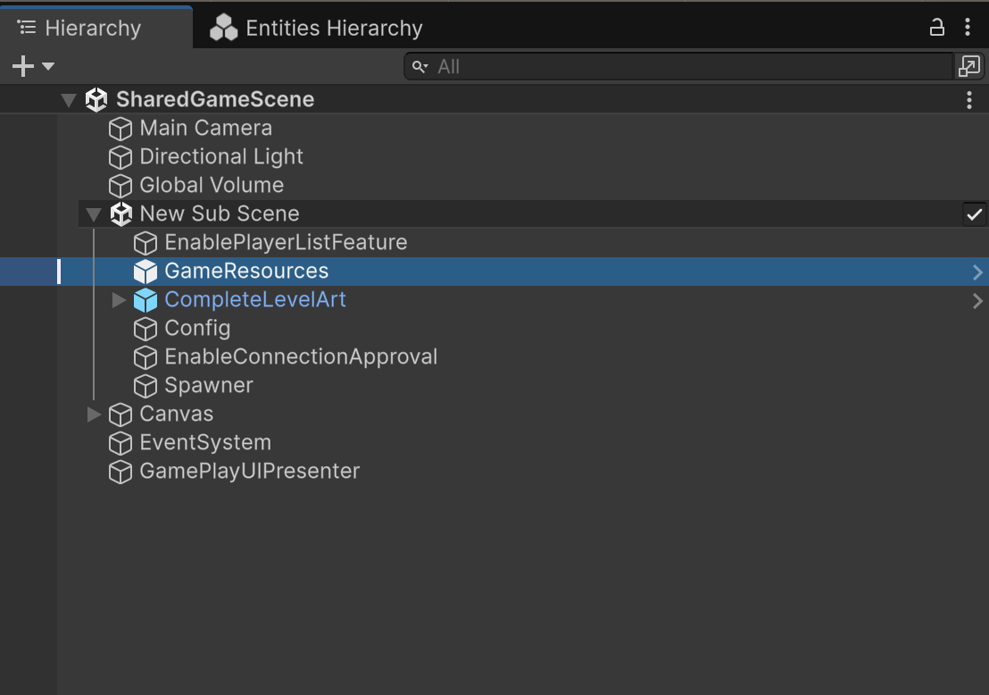Enable isolation by selecting the EnablePlayerListFeature entry
Screen dimensions: 989x695
point(286,242)
